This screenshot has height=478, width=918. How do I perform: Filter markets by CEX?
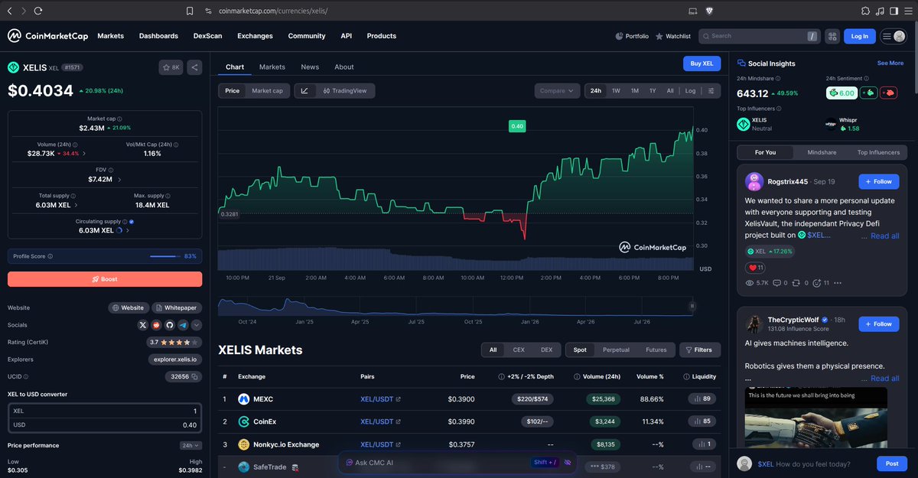(519, 350)
